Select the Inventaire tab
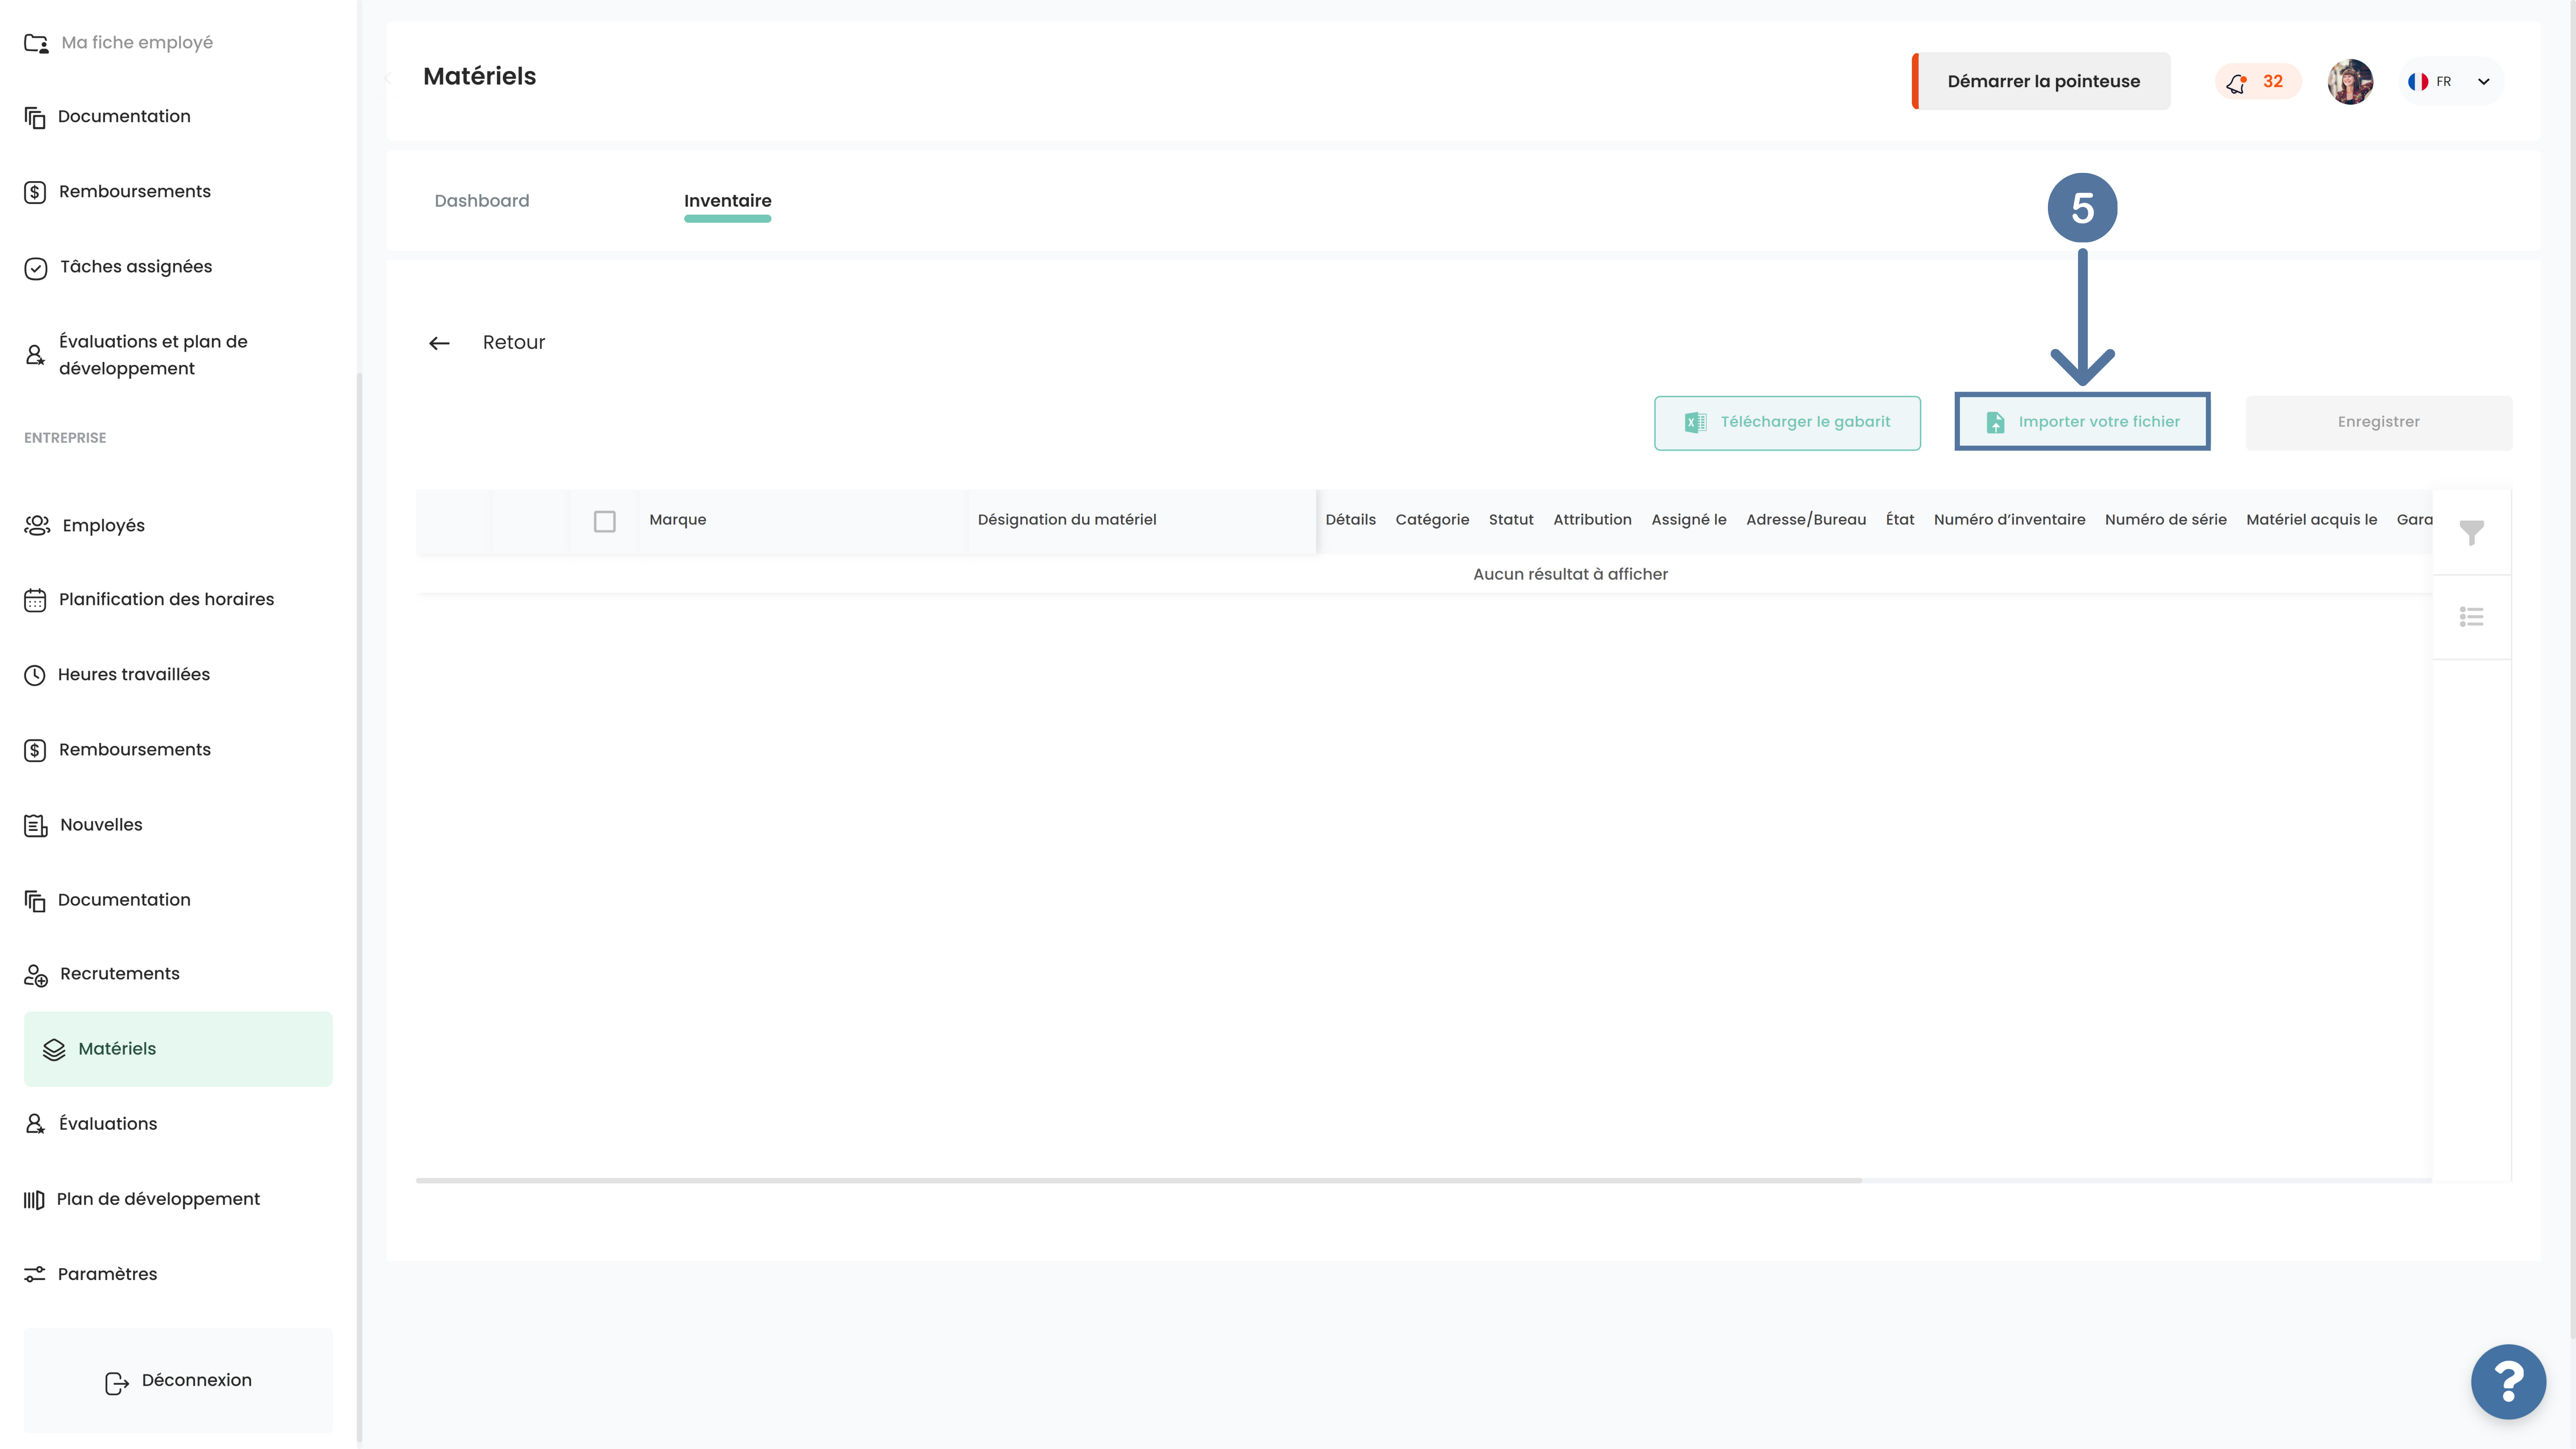This screenshot has height=1449, width=2576. 728,200
